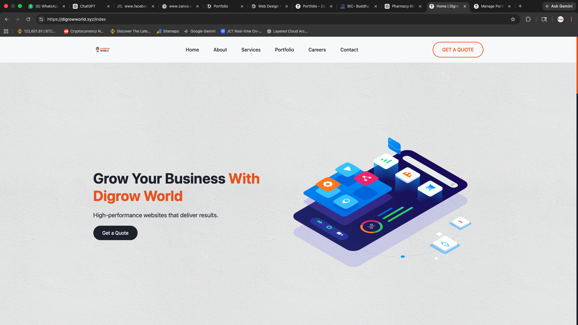Close the Pharmacy Blog tab

(420, 6)
